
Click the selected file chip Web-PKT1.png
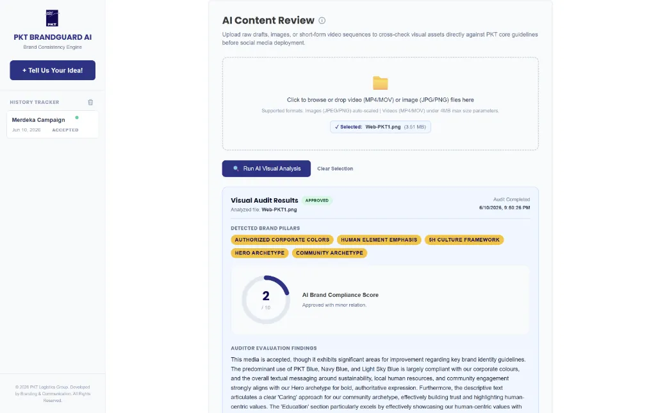381,127
